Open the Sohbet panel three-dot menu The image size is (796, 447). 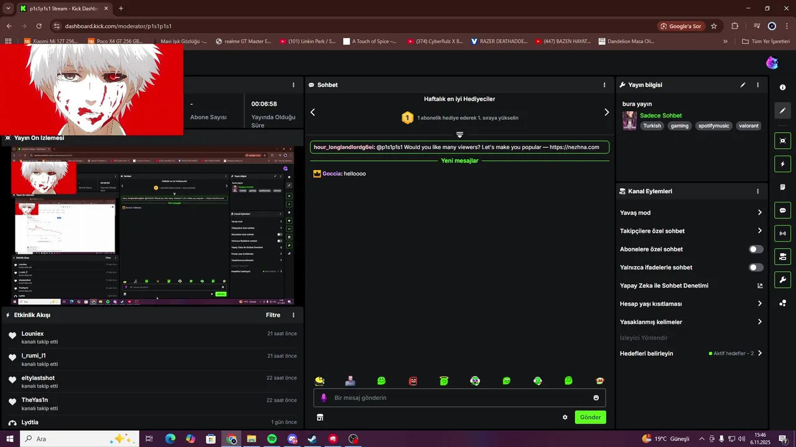tap(604, 85)
